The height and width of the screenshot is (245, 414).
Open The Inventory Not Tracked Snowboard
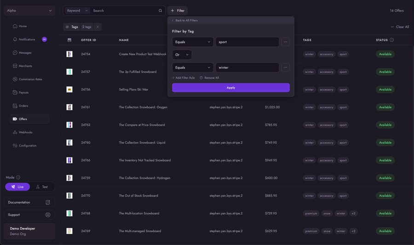[145, 160]
